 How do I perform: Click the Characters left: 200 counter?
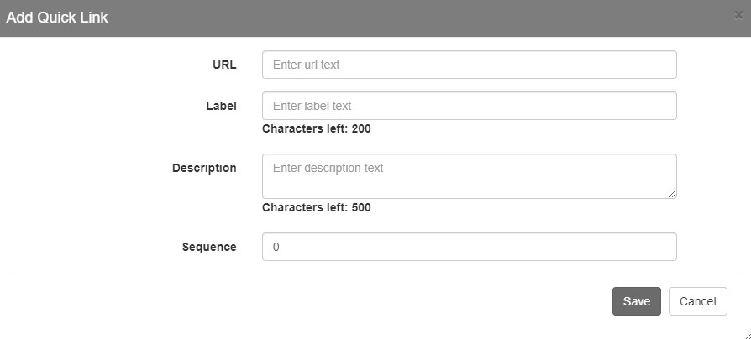click(317, 128)
